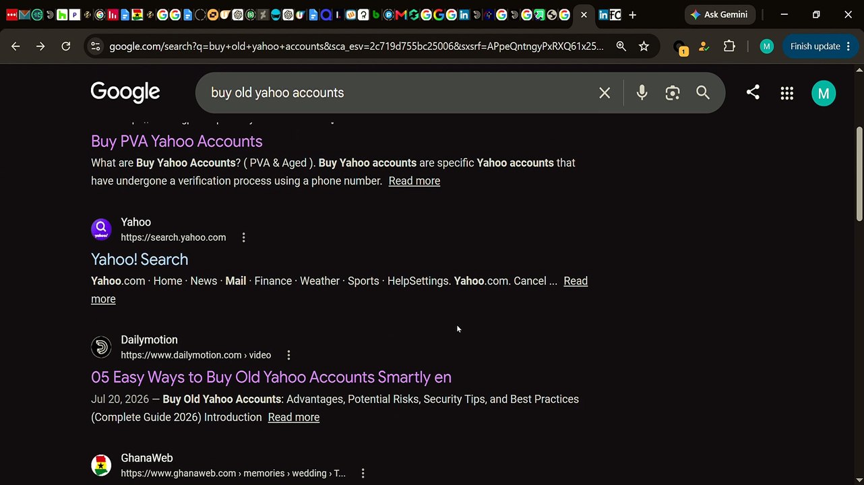Open Chrome menu three dots beside Finish update
The width and height of the screenshot is (864, 485).
(x=848, y=46)
